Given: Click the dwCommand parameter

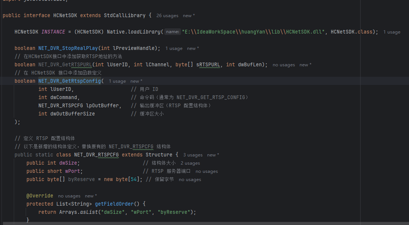Looking at the screenshot, I should click(64, 98).
